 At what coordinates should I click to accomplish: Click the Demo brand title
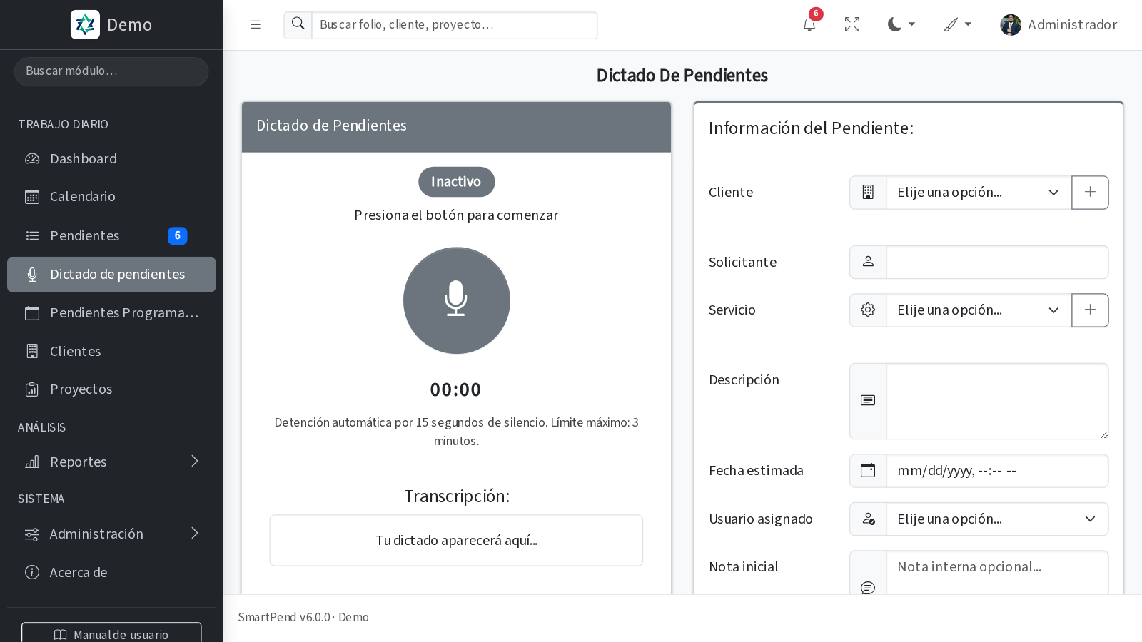(129, 25)
